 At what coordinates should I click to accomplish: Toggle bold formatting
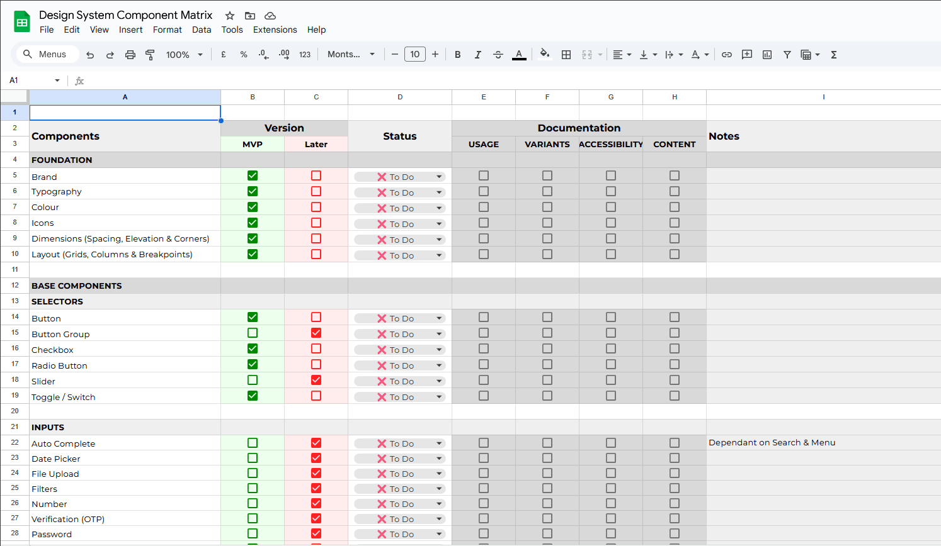[x=458, y=55]
